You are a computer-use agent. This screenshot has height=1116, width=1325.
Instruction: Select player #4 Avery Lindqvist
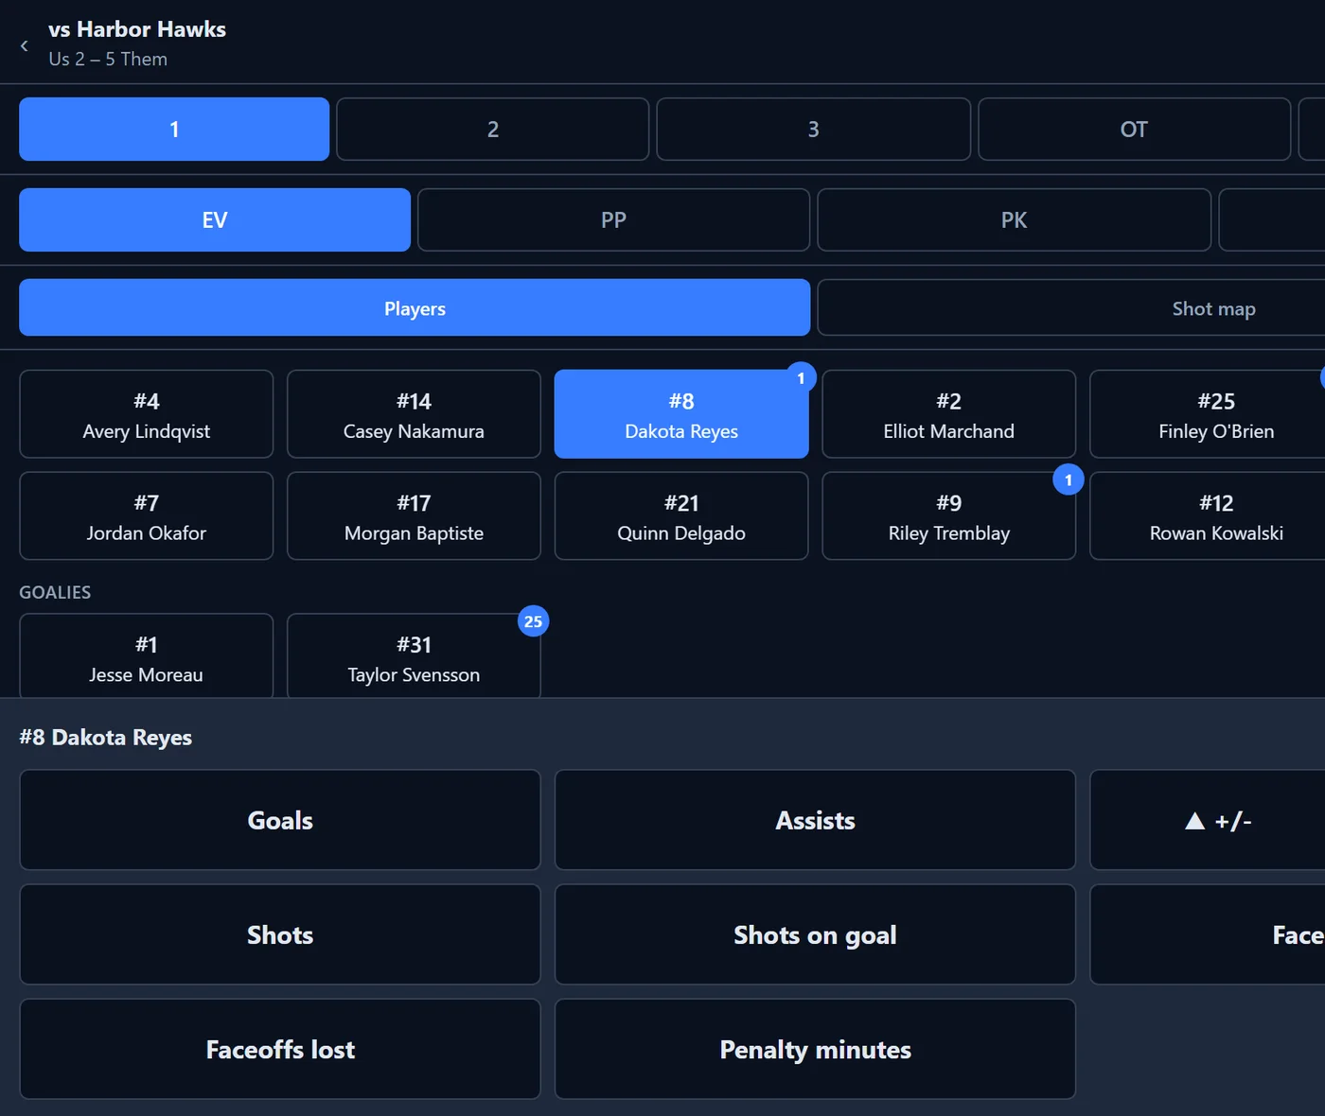(x=147, y=414)
